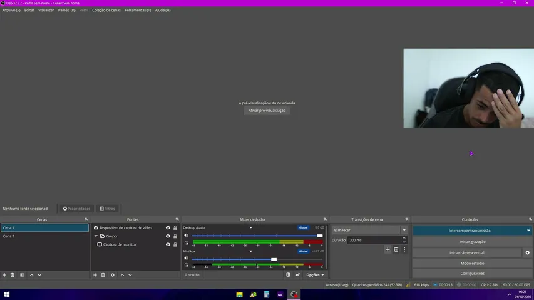534x300 pixels.
Task: Open the Arquivo (F) menu
Action: click(11, 10)
